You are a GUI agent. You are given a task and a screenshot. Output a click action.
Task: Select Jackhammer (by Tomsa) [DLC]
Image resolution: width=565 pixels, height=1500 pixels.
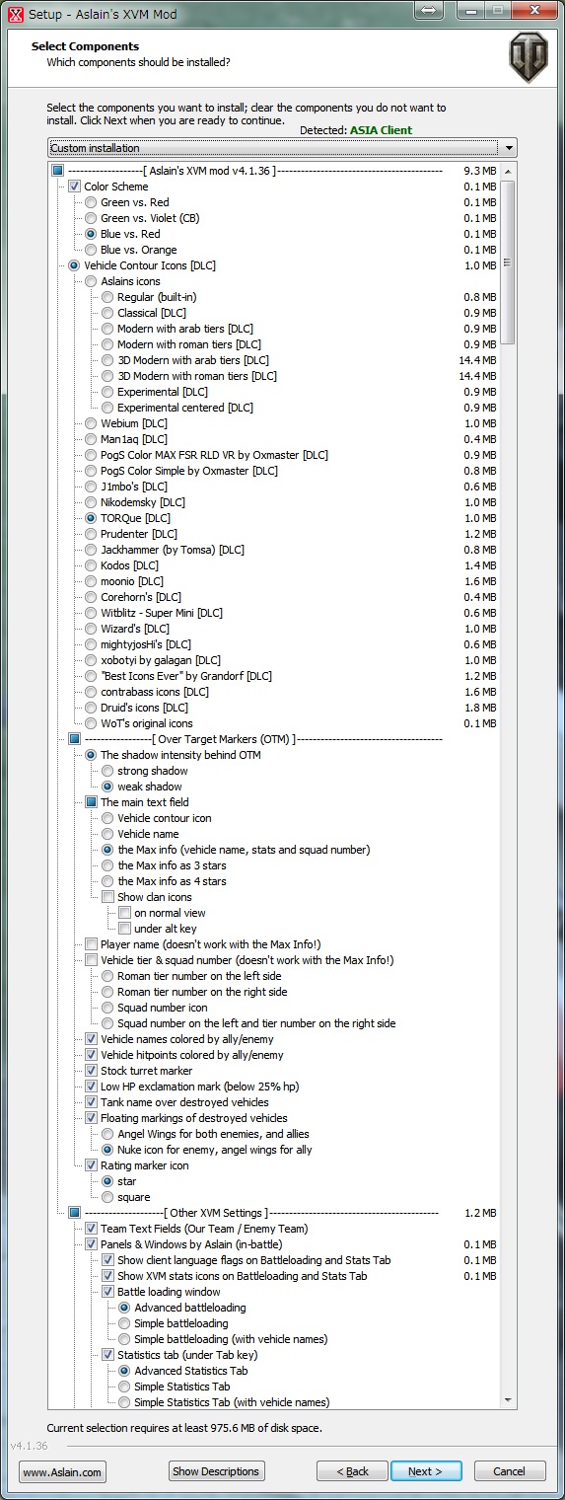tap(92, 550)
